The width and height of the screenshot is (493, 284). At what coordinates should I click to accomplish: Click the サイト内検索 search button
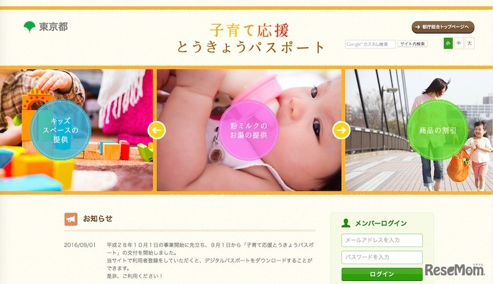(412, 44)
